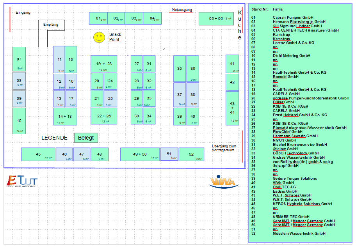Click the Eingang label
Image resolution: width=356 pixels, height=248 pixels.
23,12
